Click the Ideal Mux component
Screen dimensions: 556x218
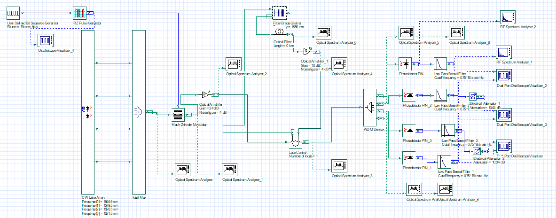(x=139, y=111)
